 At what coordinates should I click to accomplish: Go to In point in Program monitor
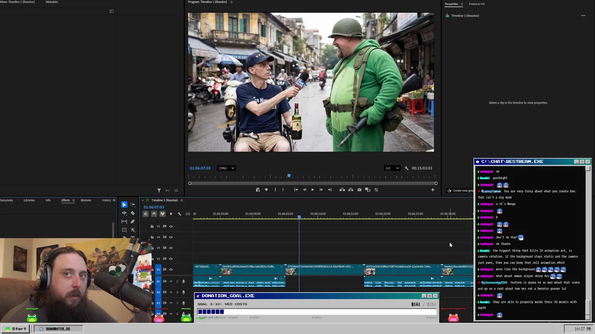[296, 190]
